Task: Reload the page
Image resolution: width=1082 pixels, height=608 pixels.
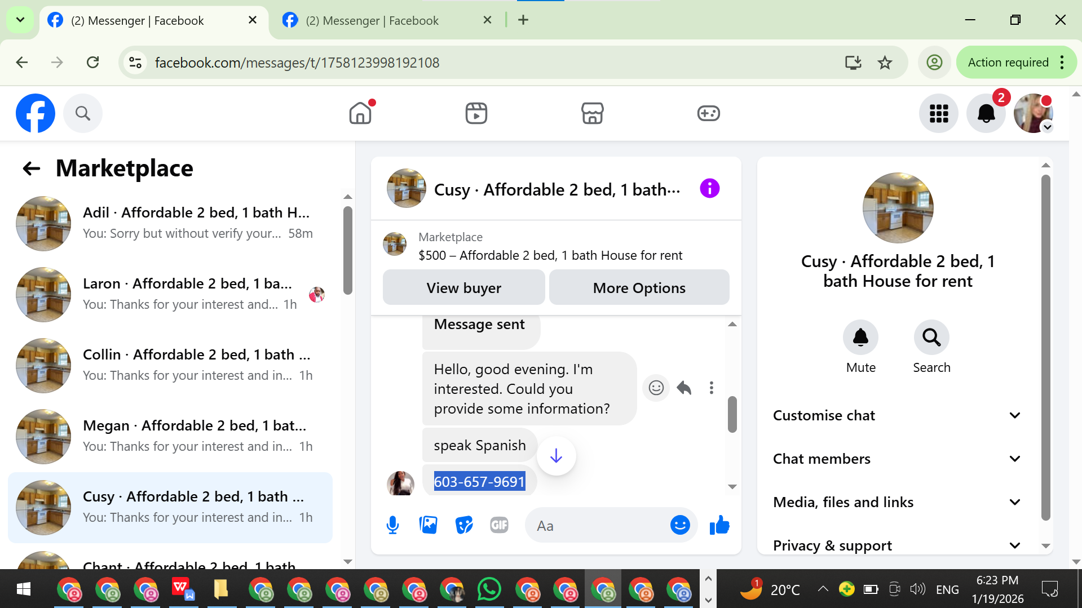Action: [x=93, y=63]
